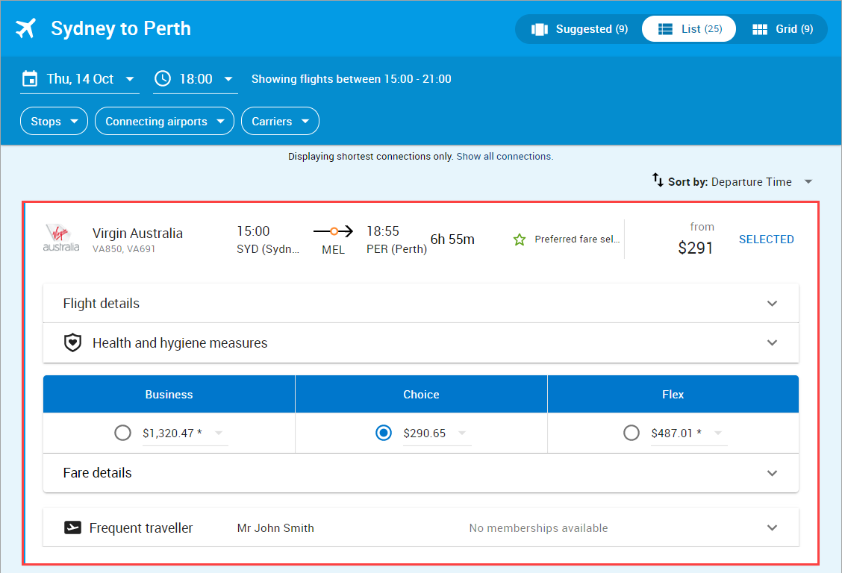Open the Thu, 14 Oct date dropdown
This screenshot has width=842, height=573.
(79, 79)
